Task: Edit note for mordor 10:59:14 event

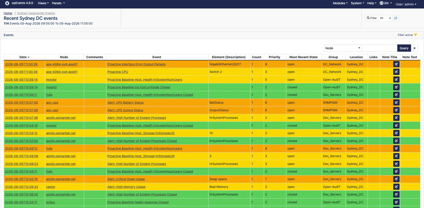Action: pyautogui.click(x=396, y=79)
